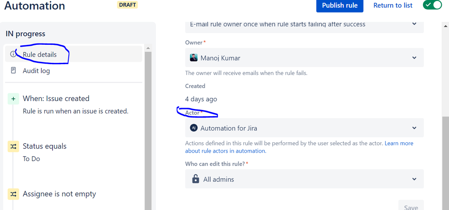Click the IN progress rule name
Viewport: 449px width, 210px height.
click(26, 34)
